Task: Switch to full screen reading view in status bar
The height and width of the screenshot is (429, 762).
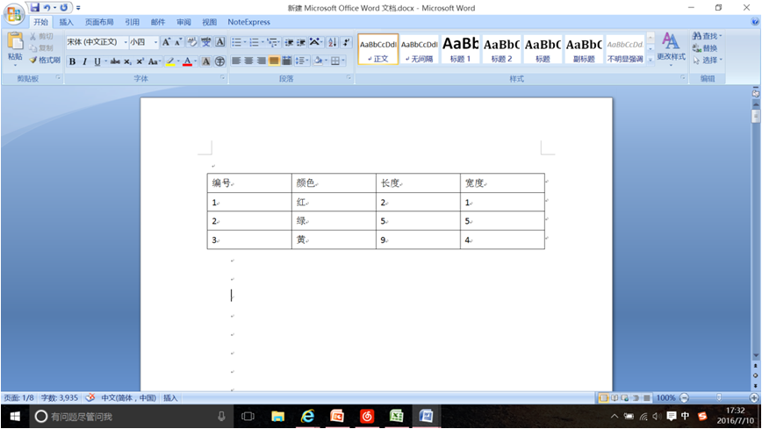Action: (615, 398)
